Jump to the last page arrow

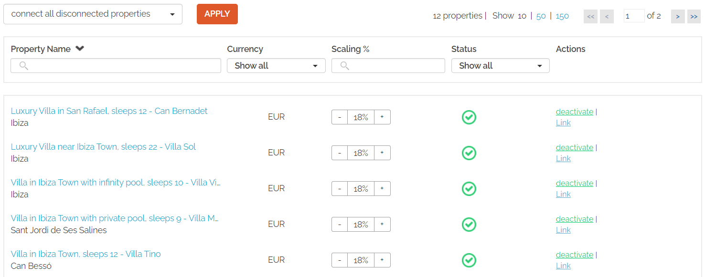(694, 16)
